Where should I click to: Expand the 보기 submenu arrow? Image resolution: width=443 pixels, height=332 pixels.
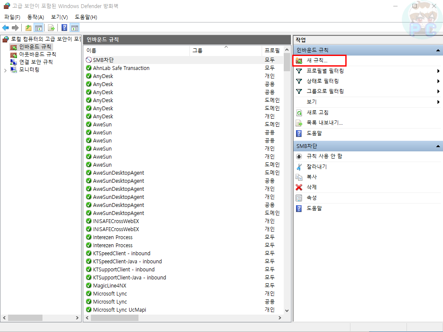[x=438, y=102]
